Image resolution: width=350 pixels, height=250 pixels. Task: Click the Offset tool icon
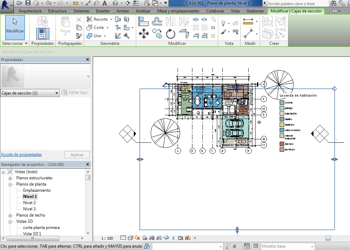(x=157, y=21)
